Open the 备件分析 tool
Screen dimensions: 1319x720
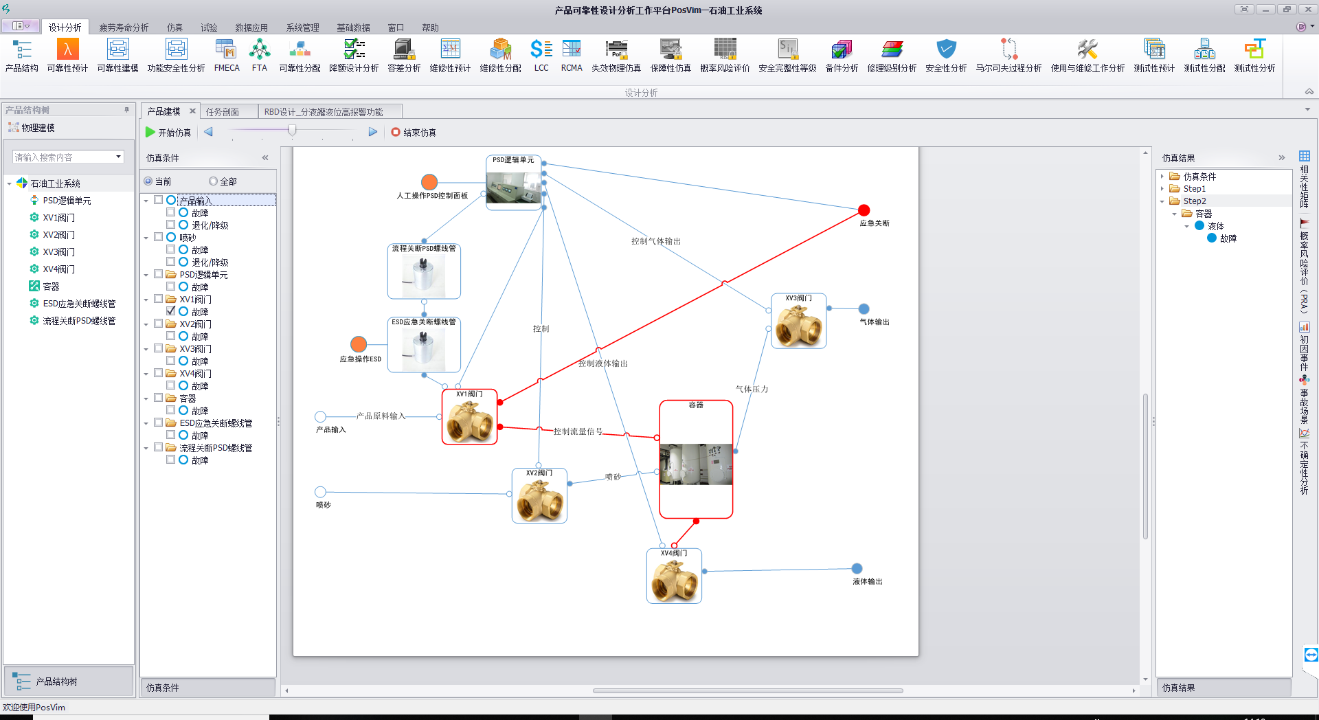click(842, 56)
